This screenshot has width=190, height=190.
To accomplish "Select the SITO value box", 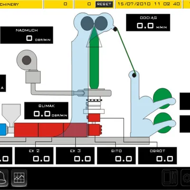I will click(x=116, y=156).
